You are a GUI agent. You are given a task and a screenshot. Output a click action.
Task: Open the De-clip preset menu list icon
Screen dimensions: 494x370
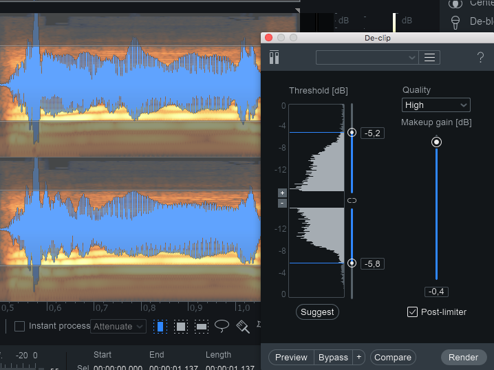click(429, 58)
